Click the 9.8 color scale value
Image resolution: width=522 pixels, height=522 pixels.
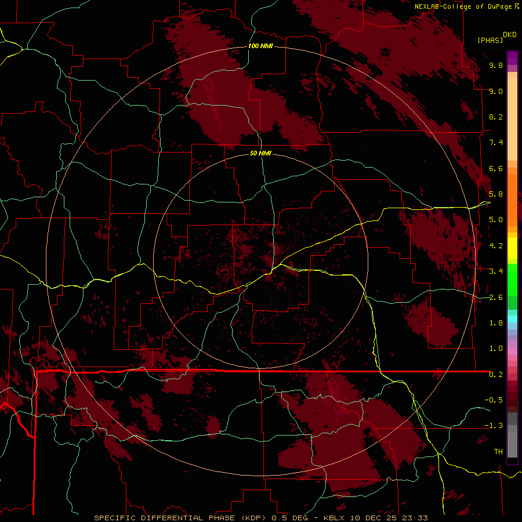pyautogui.click(x=496, y=65)
